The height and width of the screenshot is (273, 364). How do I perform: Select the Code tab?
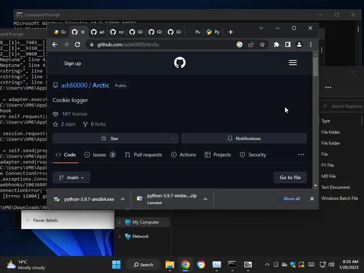pos(66,155)
